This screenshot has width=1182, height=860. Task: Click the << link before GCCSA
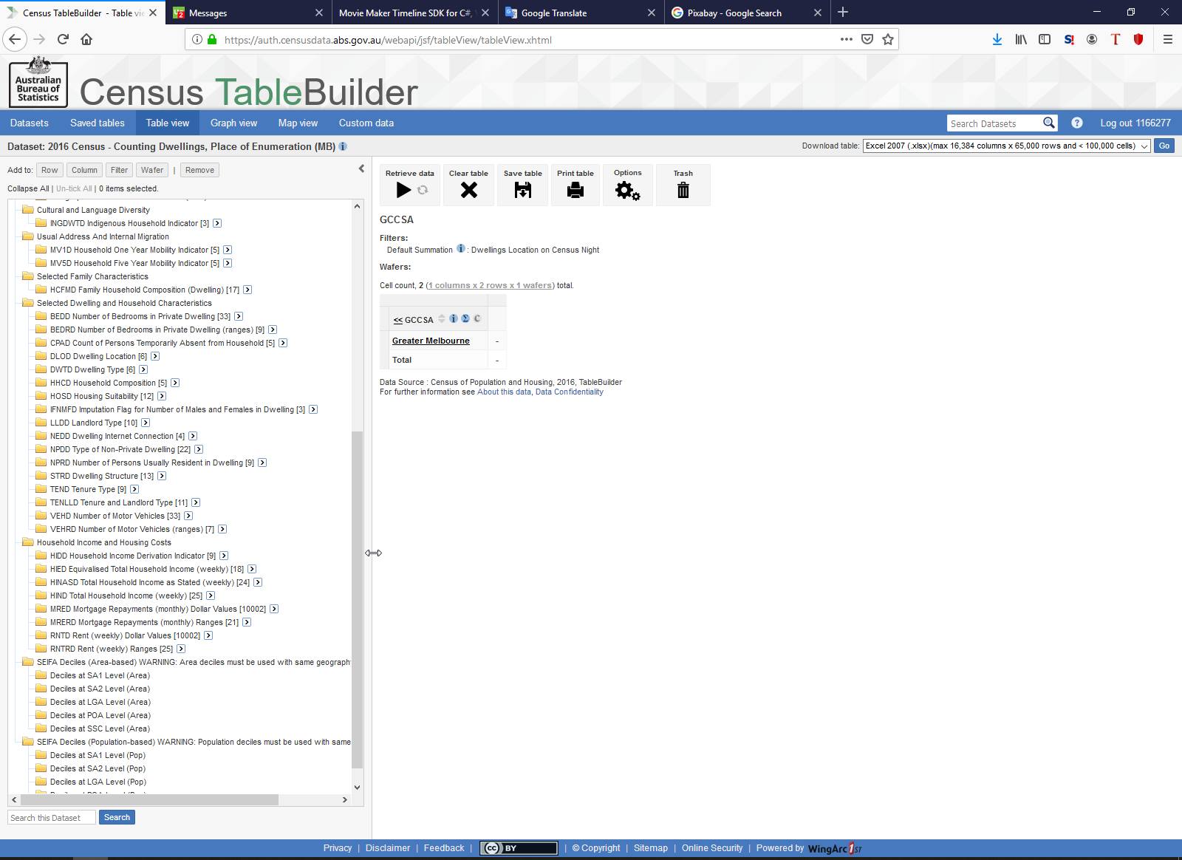(398, 320)
